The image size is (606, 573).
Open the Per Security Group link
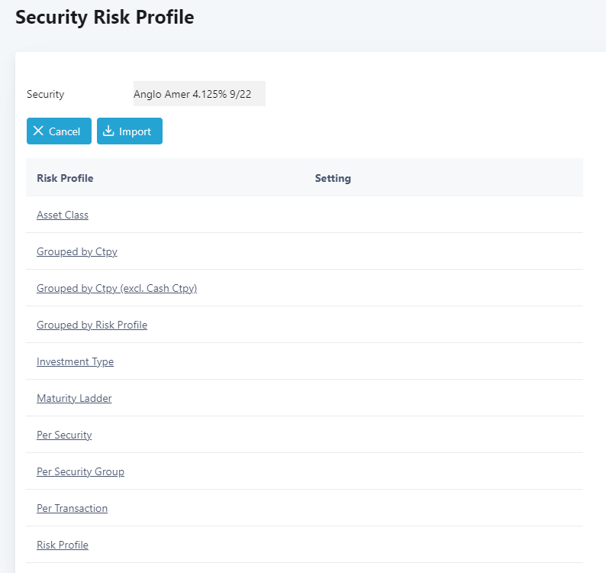click(x=80, y=471)
